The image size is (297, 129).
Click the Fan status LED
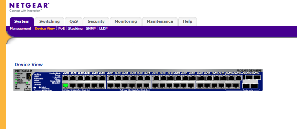(16, 76)
